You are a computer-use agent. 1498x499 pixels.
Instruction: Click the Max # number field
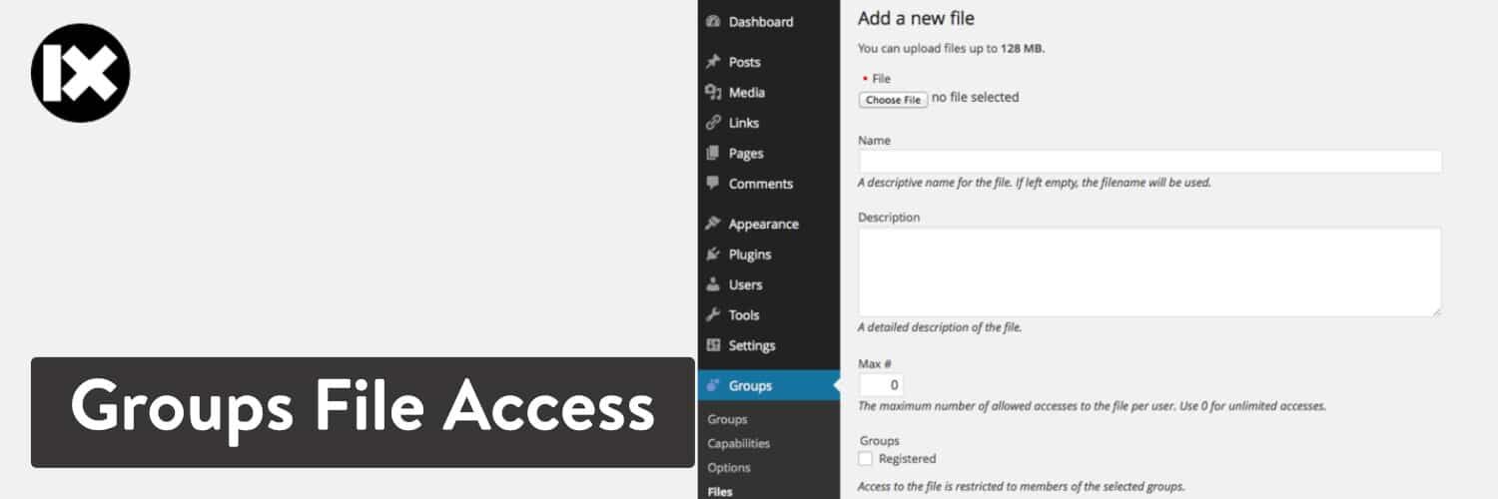882,385
